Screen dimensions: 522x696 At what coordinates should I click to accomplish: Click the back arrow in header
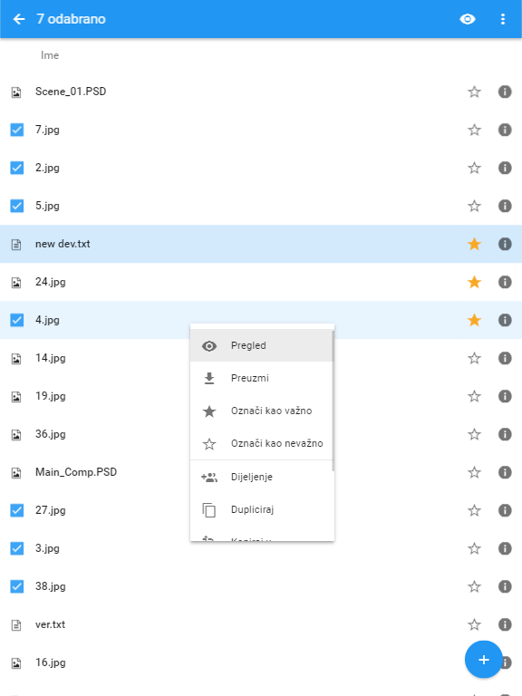(x=19, y=19)
